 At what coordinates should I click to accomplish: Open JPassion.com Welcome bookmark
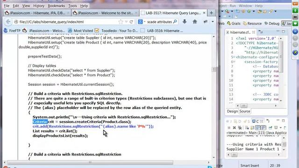coord(44,31)
